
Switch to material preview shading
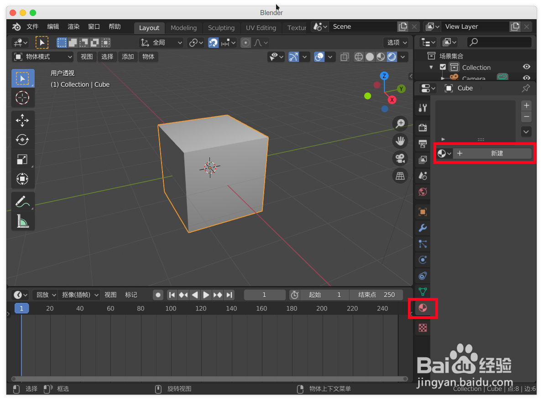click(x=381, y=57)
